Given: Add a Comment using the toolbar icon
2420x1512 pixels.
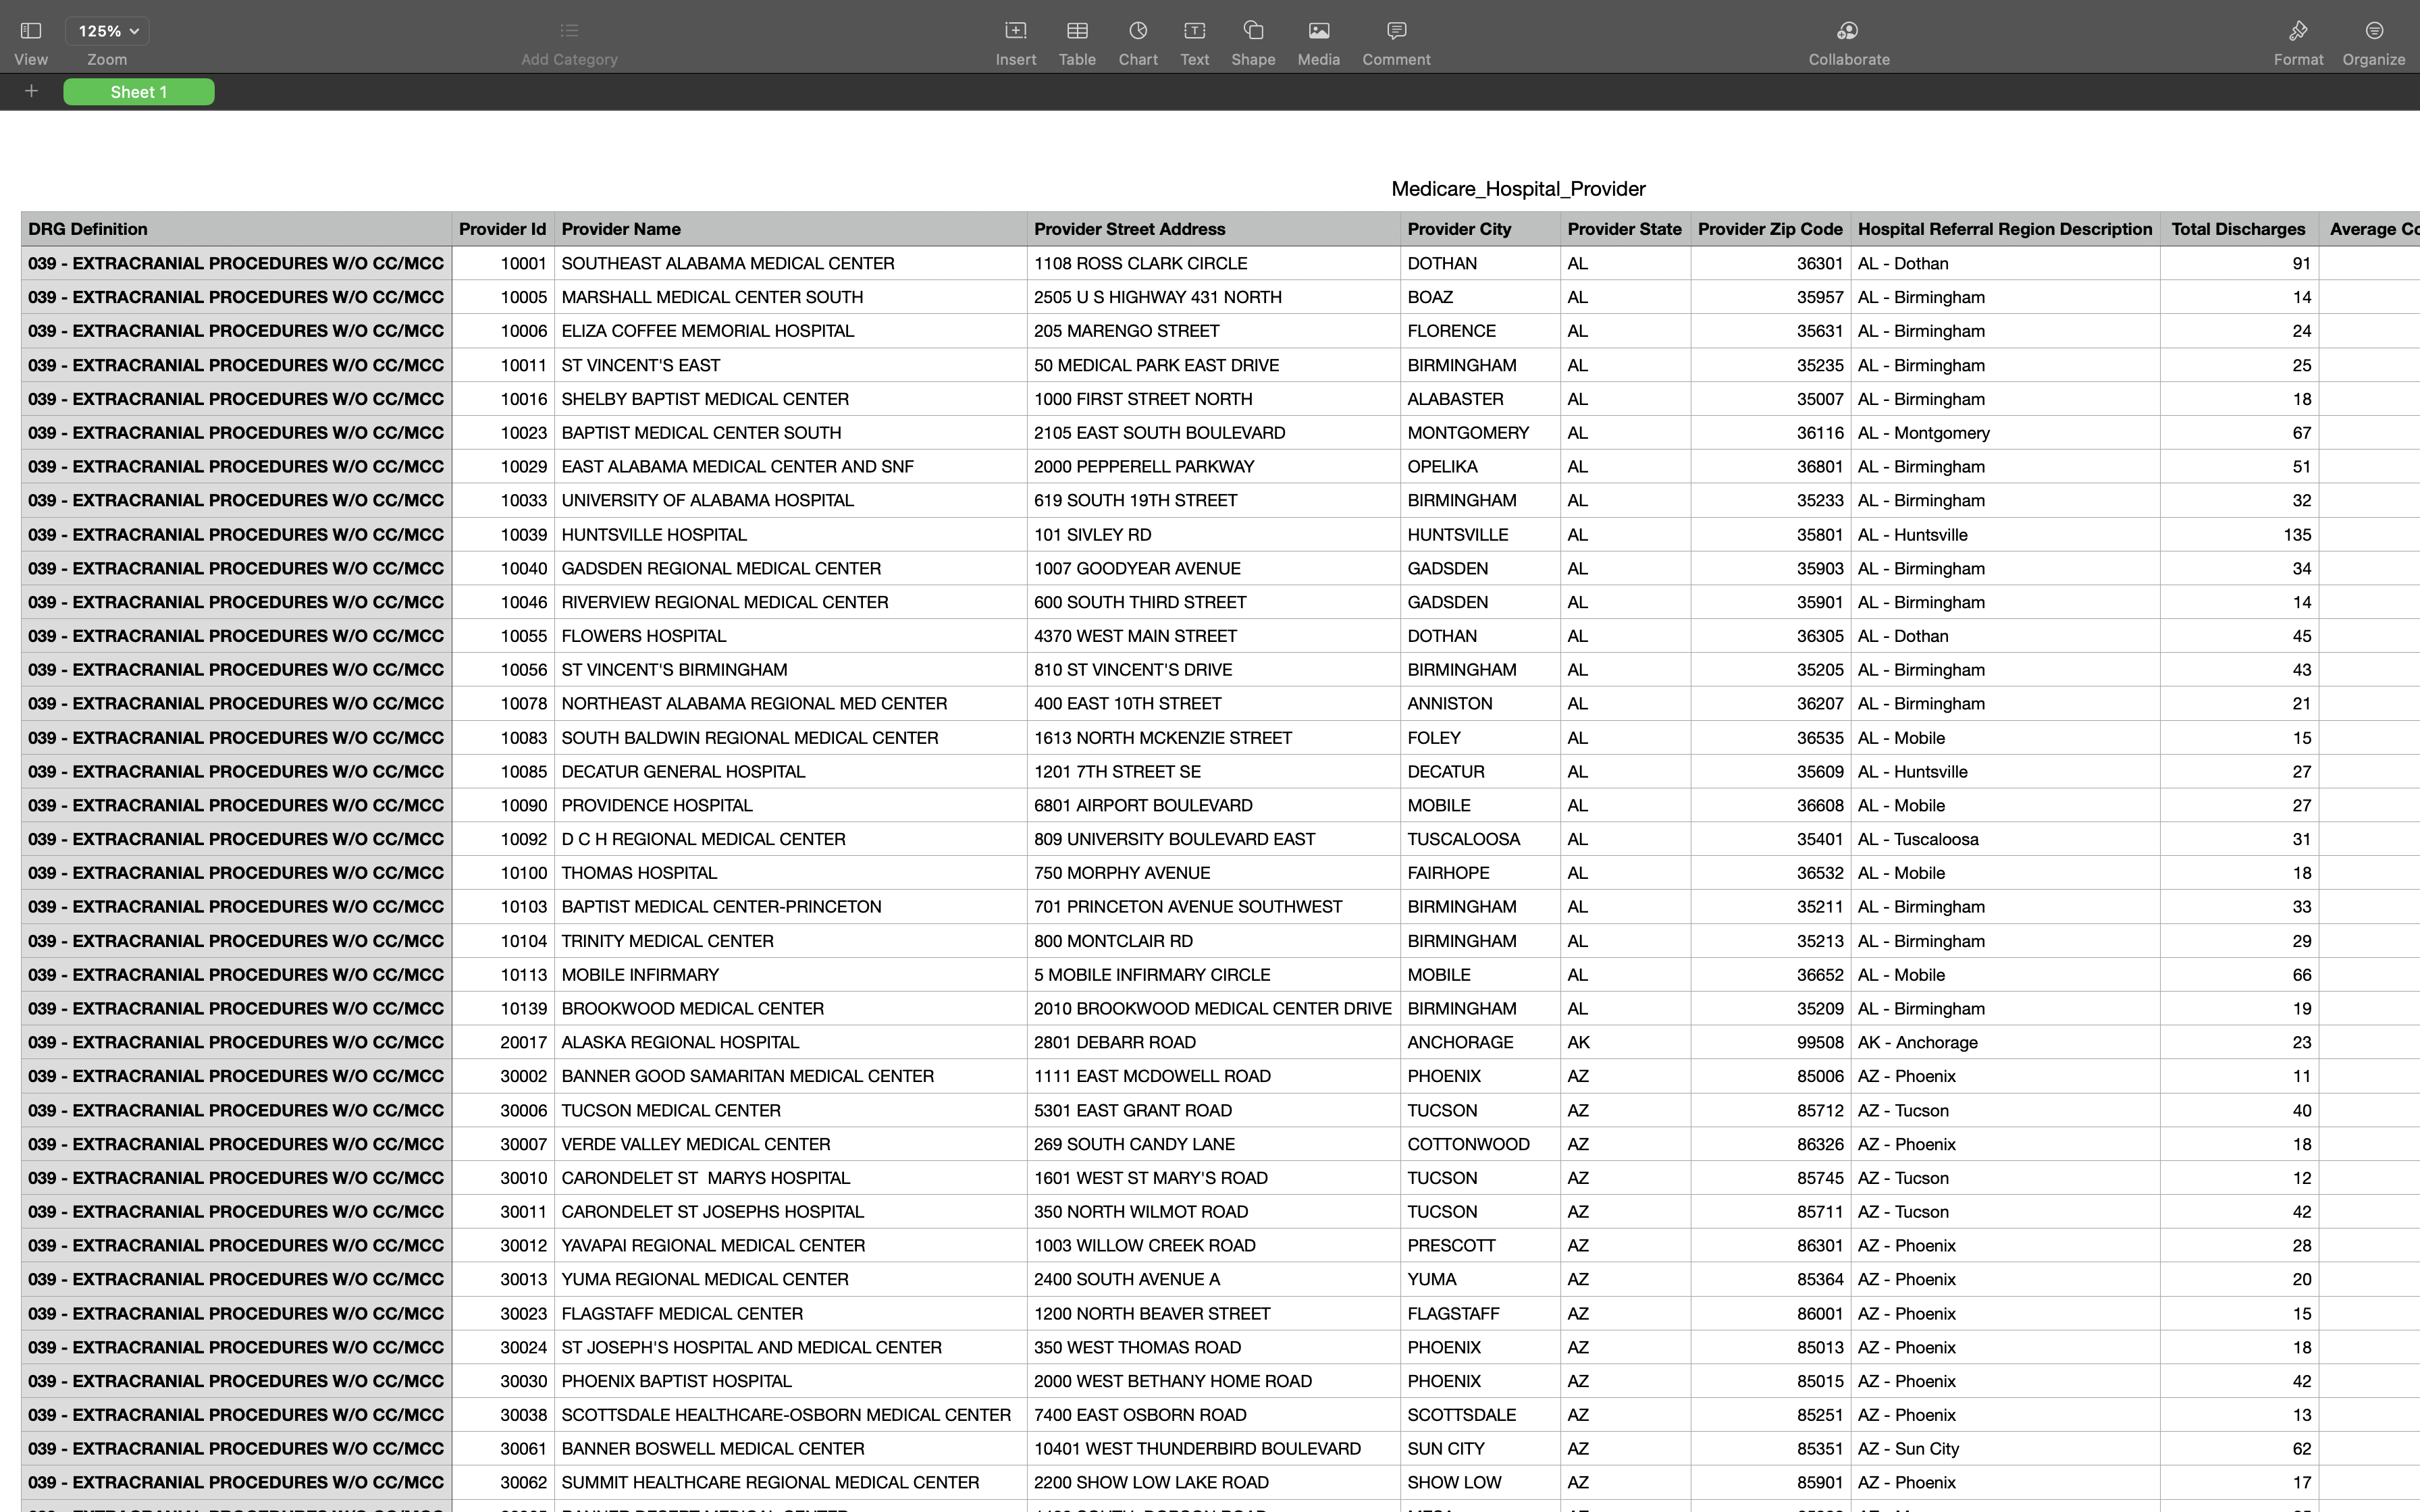Looking at the screenshot, I should pos(1396,31).
